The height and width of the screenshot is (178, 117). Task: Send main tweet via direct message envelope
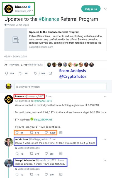pyautogui.click(x=50, y=73)
